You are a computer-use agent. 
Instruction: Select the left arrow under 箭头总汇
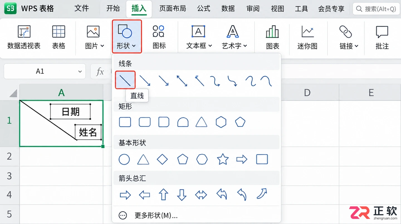point(144,195)
